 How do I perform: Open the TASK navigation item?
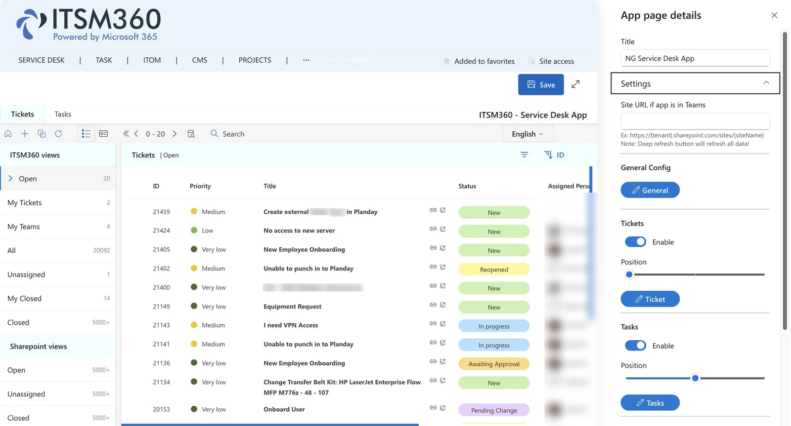coord(104,60)
